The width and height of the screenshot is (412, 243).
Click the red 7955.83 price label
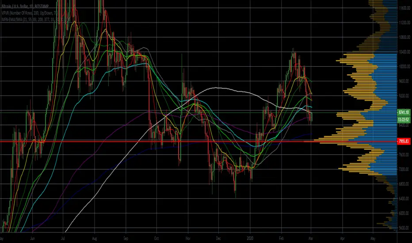(404, 141)
